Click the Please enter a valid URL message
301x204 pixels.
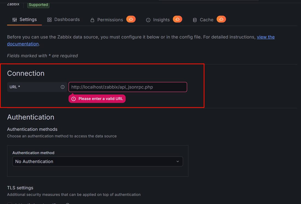point(97,99)
